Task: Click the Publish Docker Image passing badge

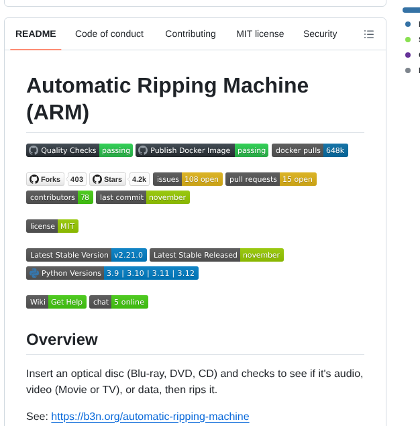Action: pyautogui.click(x=202, y=150)
